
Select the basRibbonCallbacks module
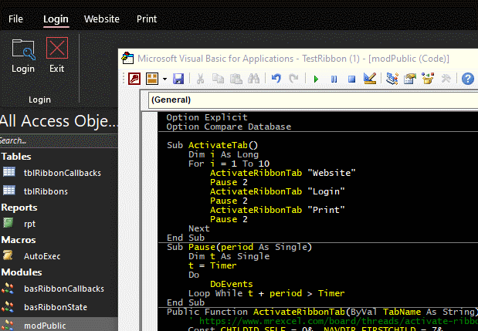pyautogui.click(x=63, y=289)
